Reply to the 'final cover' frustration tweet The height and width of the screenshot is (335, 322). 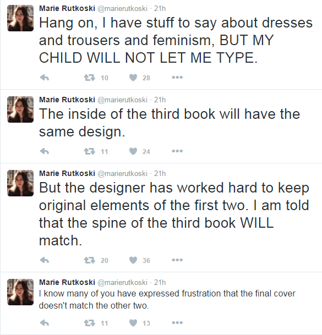pos(45,323)
